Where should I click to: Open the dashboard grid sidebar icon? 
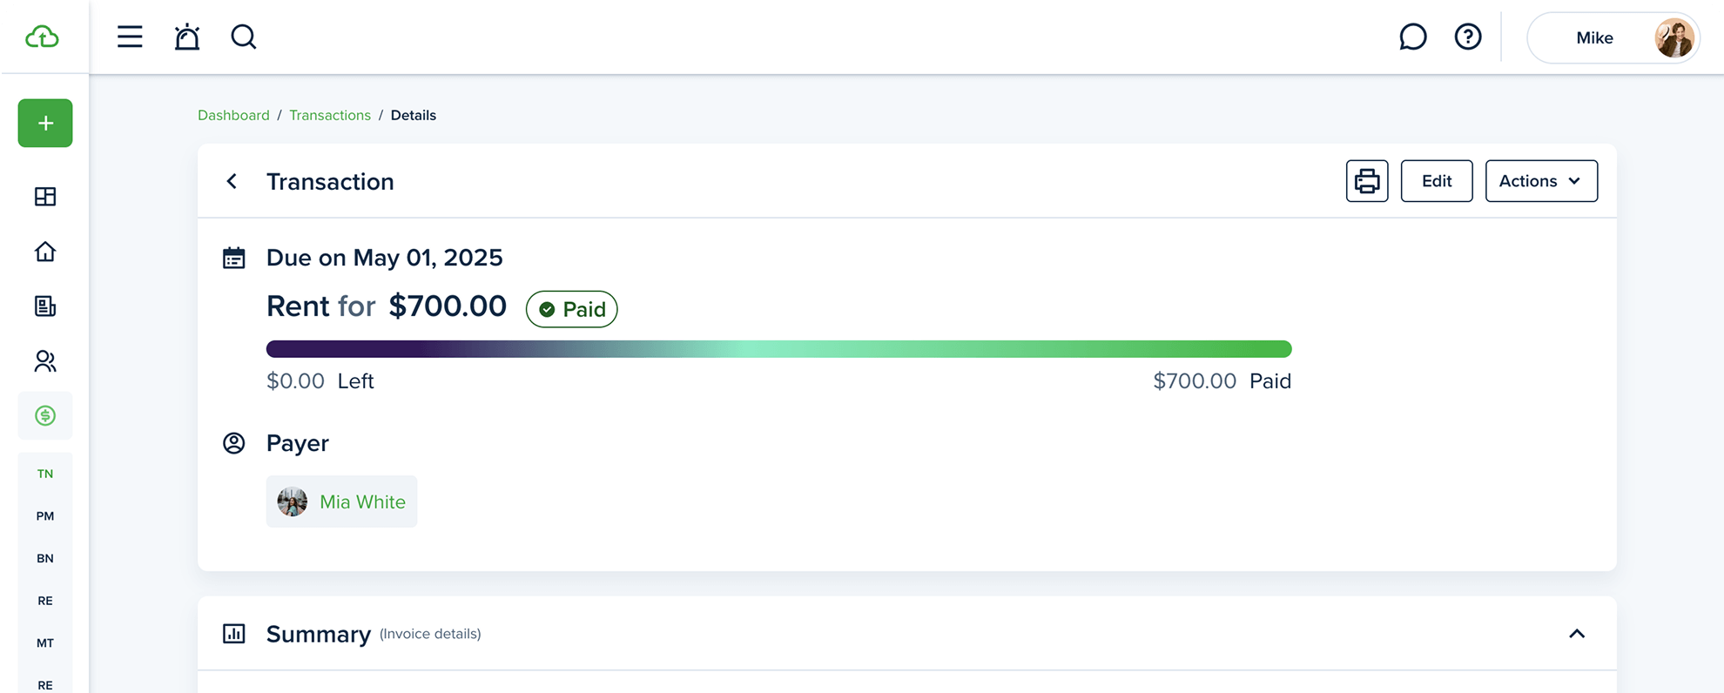[x=45, y=197]
